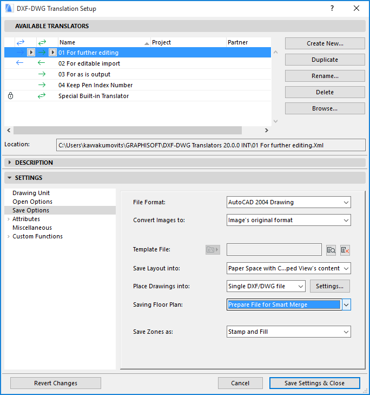This screenshot has height=395, width=370.
Task: Click the green arrow of '04 Keep Pen Index Number'
Action: coord(42,85)
